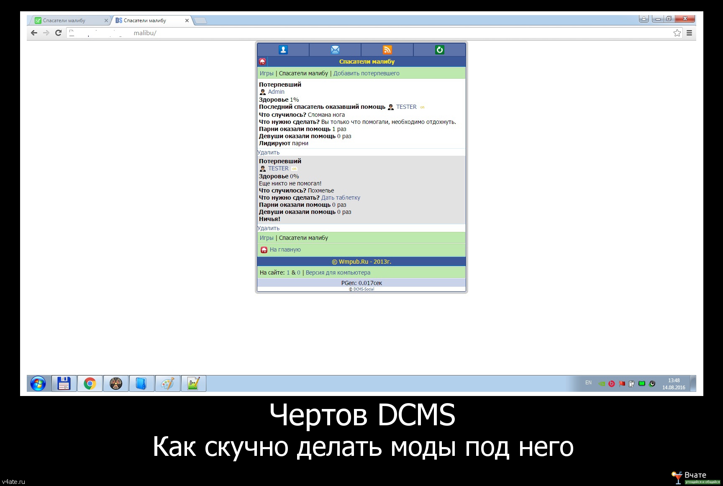
Task: Close the active DS Спасатели малибу tab
Action: tap(187, 21)
